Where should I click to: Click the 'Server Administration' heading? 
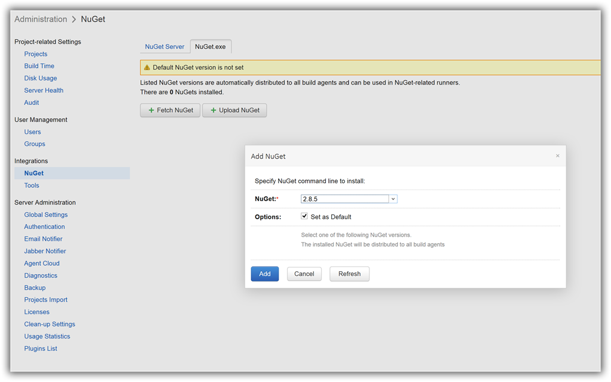(x=45, y=203)
